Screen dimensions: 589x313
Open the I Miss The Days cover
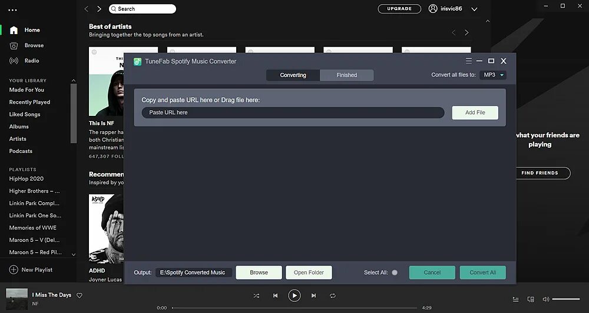[17, 299]
